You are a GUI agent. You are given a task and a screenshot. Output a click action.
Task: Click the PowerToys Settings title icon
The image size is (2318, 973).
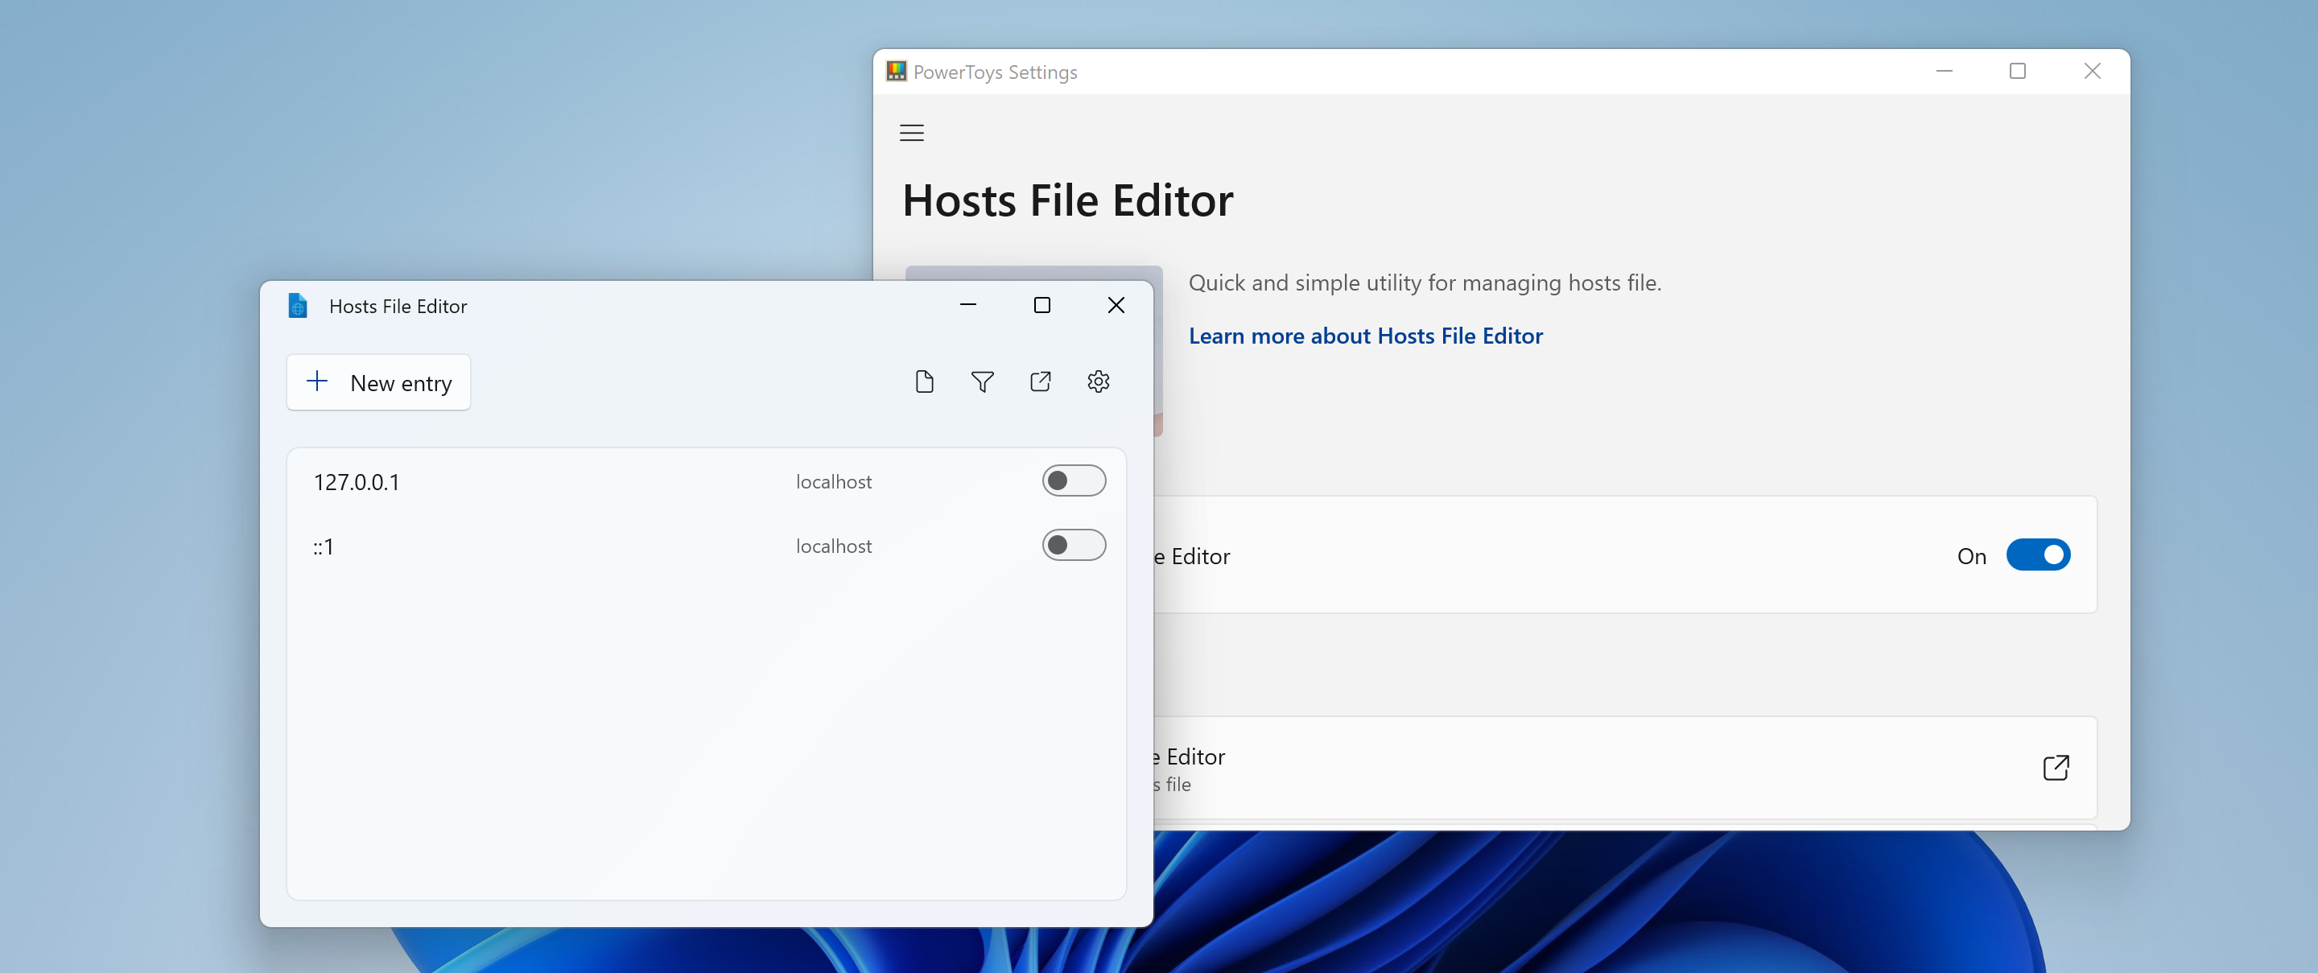click(897, 72)
